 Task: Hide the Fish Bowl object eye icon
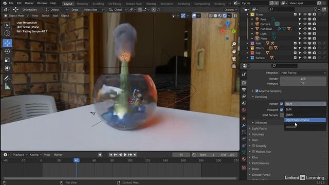coord(305,29)
